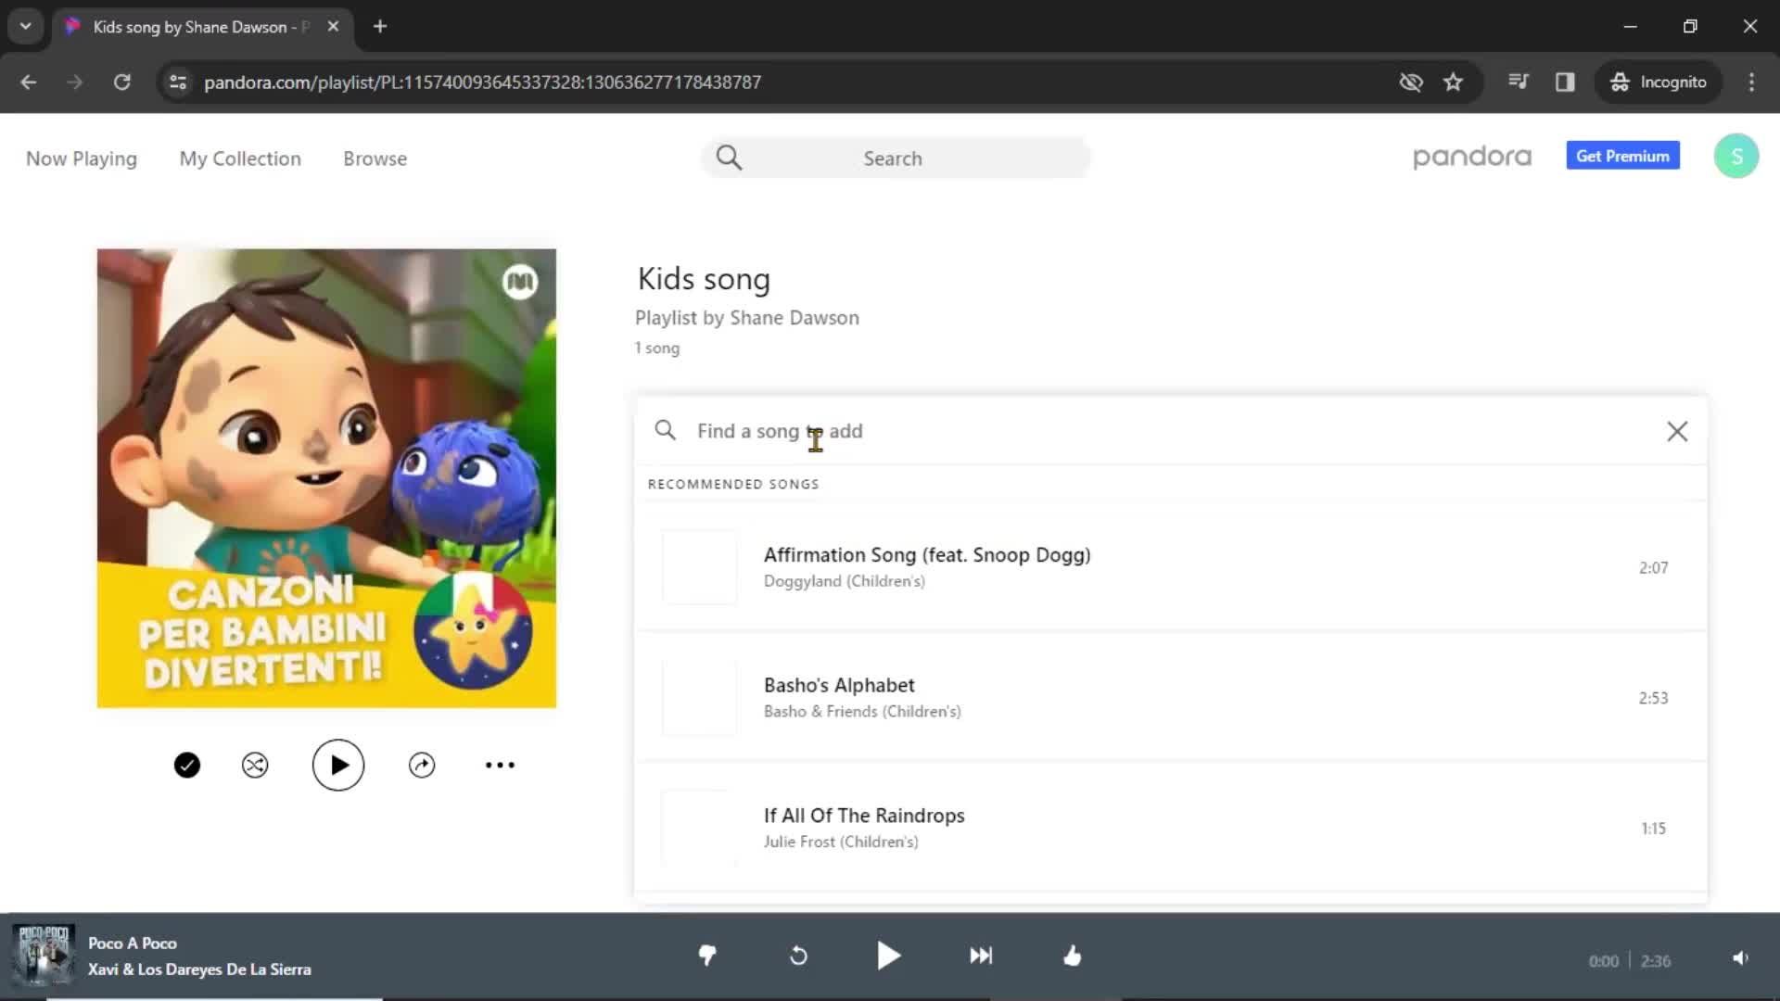
Task: Go forward in browser history
Action: click(75, 82)
